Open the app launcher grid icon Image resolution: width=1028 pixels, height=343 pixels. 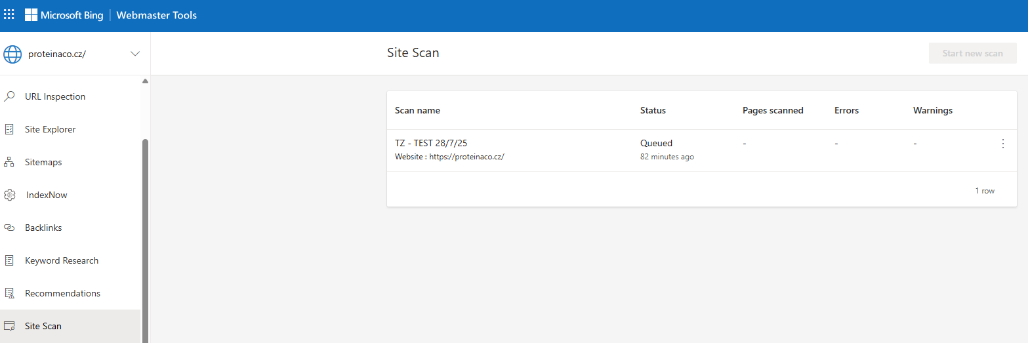pos(9,14)
